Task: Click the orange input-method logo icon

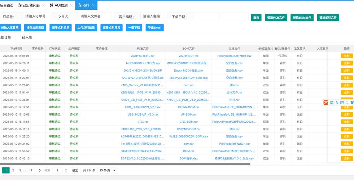Action: [325, 103]
